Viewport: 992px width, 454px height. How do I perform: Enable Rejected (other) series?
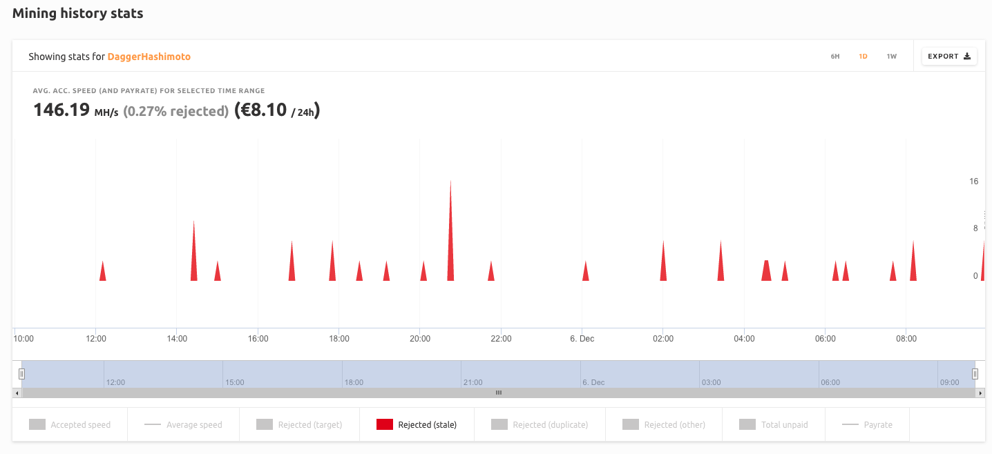(664, 425)
